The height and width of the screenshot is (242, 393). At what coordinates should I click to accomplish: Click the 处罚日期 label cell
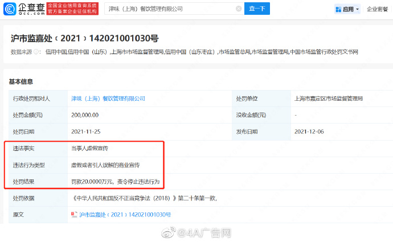point(38,132)
